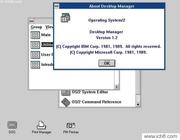Select the Utilities group icon
Screen dimensions: 180x140
click(x=35, y=45)
